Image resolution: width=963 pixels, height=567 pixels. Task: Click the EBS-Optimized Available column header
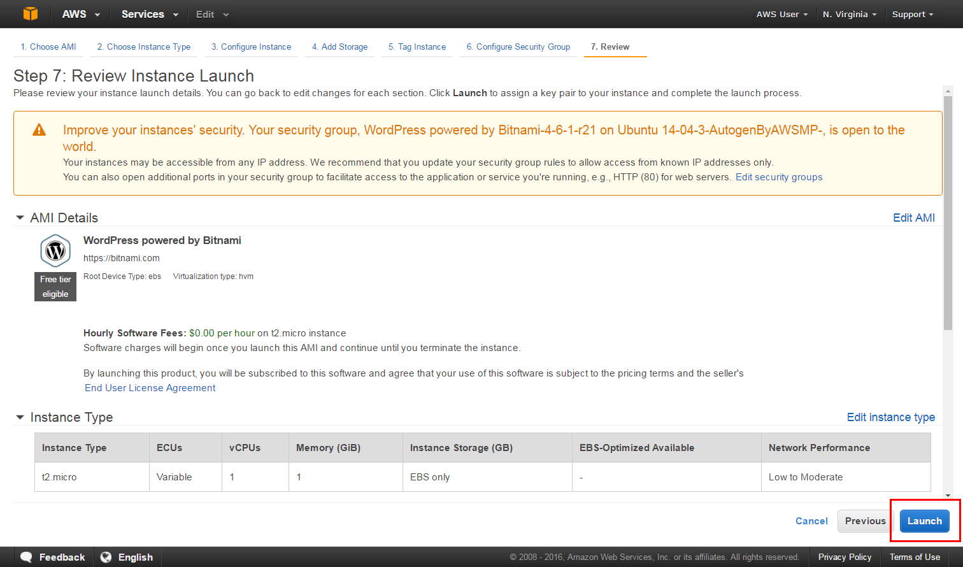[667, 448]
